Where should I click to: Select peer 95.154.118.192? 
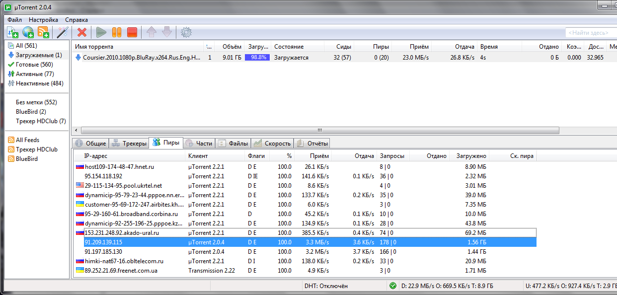306,176
